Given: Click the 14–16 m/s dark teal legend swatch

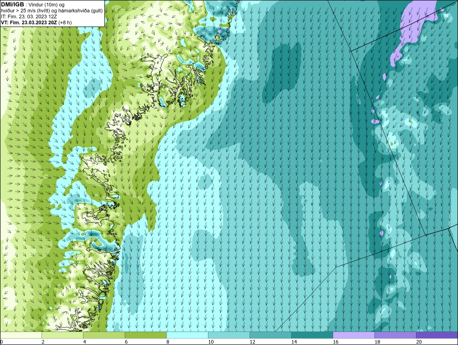Looking at the screenshot, I should coord(312,335).
